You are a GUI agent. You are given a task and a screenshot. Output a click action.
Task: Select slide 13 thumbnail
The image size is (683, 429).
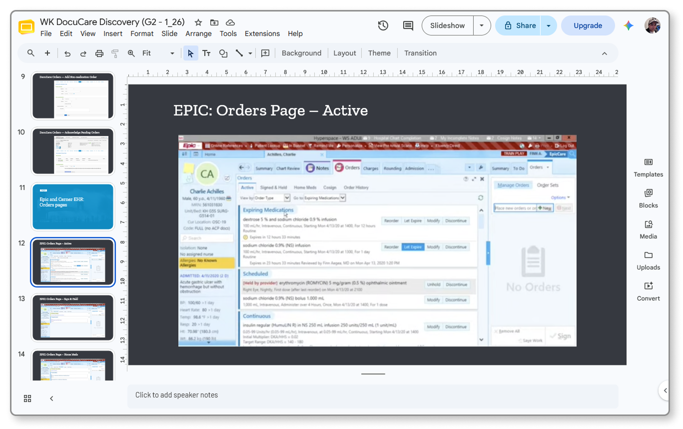coord(73,317)
